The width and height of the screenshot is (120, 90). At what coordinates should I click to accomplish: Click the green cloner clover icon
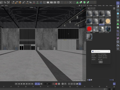pos(118,24)
